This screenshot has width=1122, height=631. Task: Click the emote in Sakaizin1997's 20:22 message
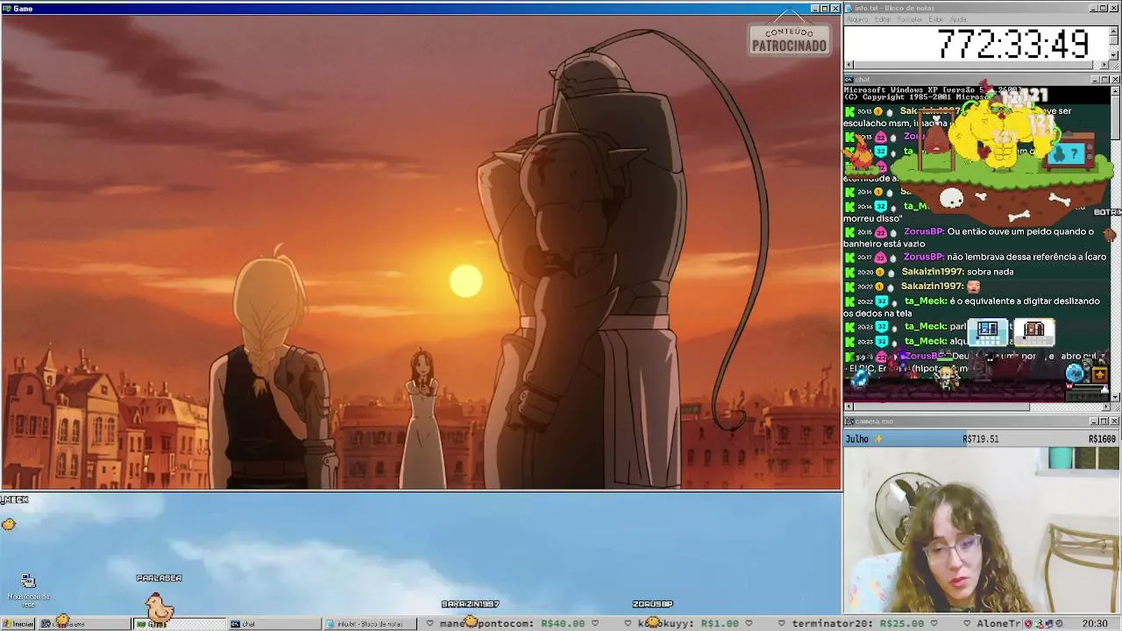click(973, 286)
